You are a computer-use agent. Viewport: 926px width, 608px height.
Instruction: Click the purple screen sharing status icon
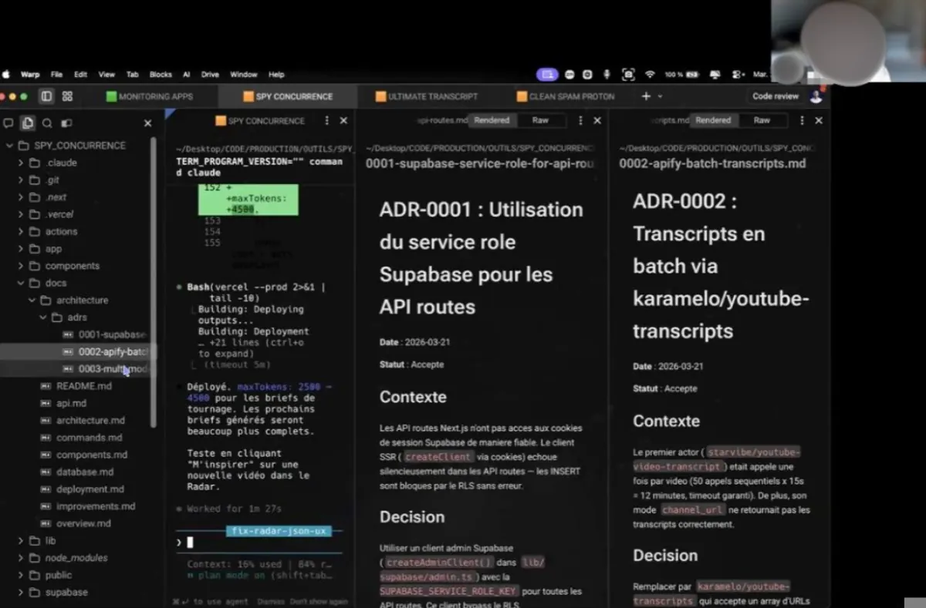click(x=547, y=75)
